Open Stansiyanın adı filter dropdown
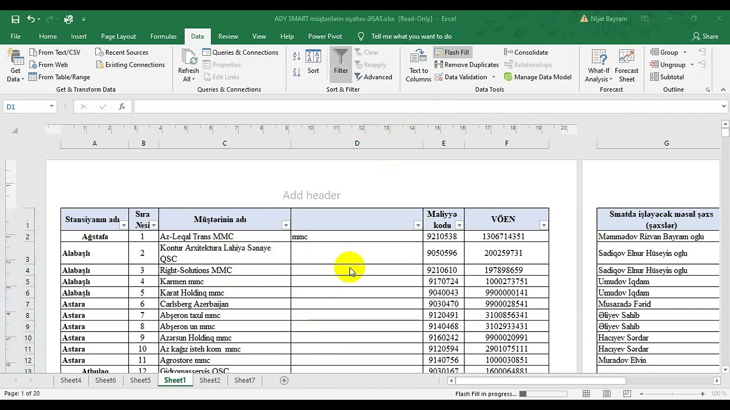 pos(124,225)
